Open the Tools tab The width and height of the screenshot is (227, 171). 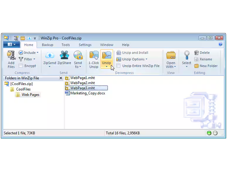point(66,45)
